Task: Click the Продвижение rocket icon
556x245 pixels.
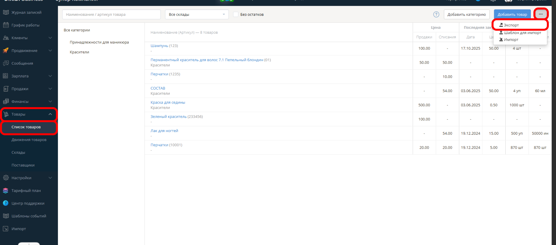Action: tap(6, 51)
